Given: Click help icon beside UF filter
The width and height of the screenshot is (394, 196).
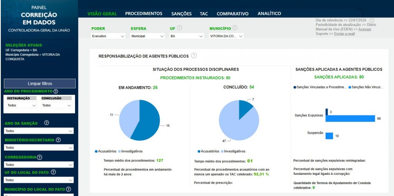Looking at the screenshot, I should coord(179,28).
